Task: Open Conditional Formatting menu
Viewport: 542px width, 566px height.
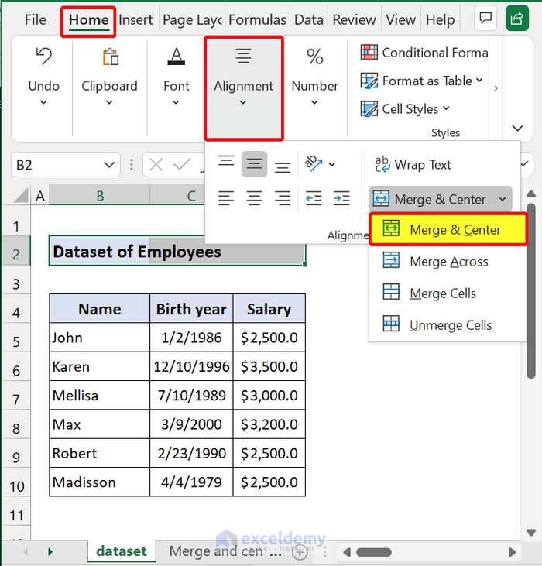Action: [424, 53]
